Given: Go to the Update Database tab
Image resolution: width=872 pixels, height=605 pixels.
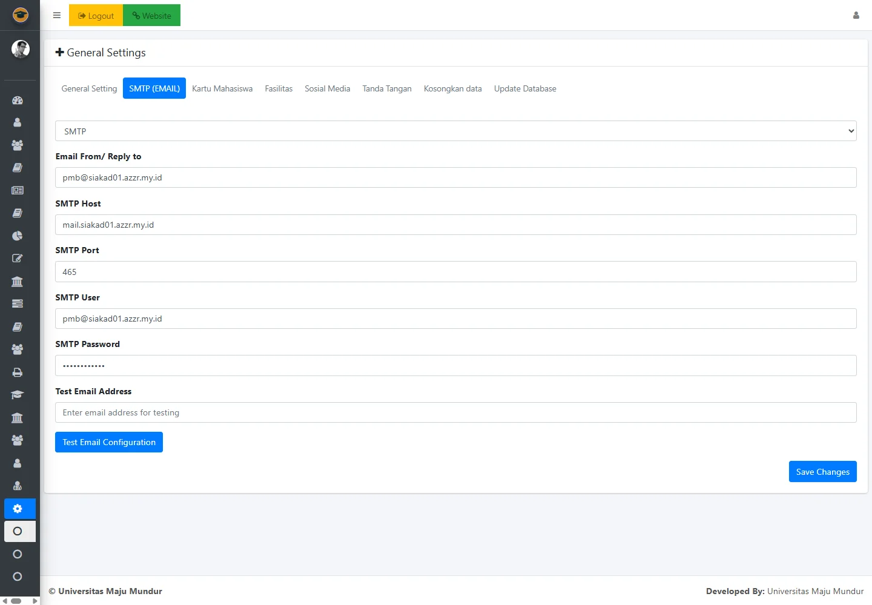Looking at the screenshot, I should pos(524,88).
